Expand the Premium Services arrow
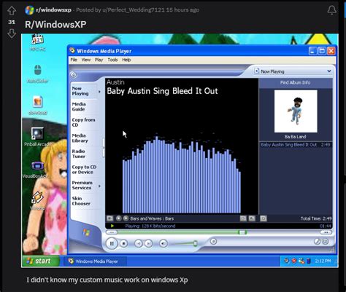The width and height of the screenshot is (346, 292). 99,186
